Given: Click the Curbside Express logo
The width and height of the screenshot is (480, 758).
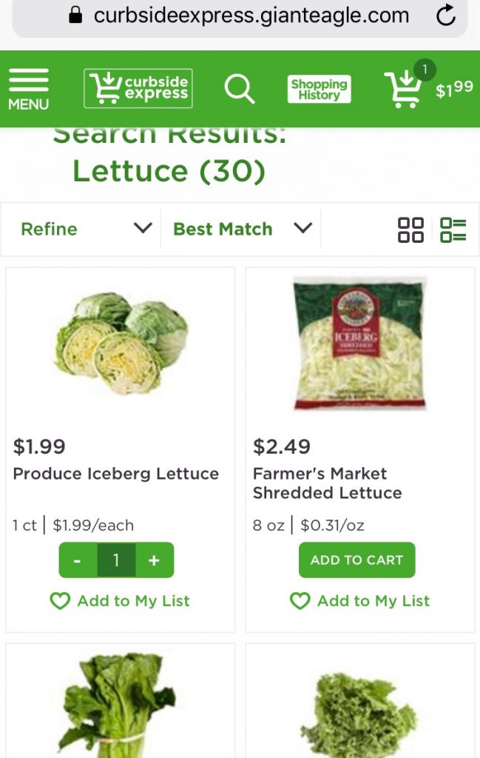Looking at the screenshot, I should (x=138, y=87).
